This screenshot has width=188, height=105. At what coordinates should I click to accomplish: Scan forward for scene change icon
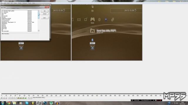click(x=26, y=98)
